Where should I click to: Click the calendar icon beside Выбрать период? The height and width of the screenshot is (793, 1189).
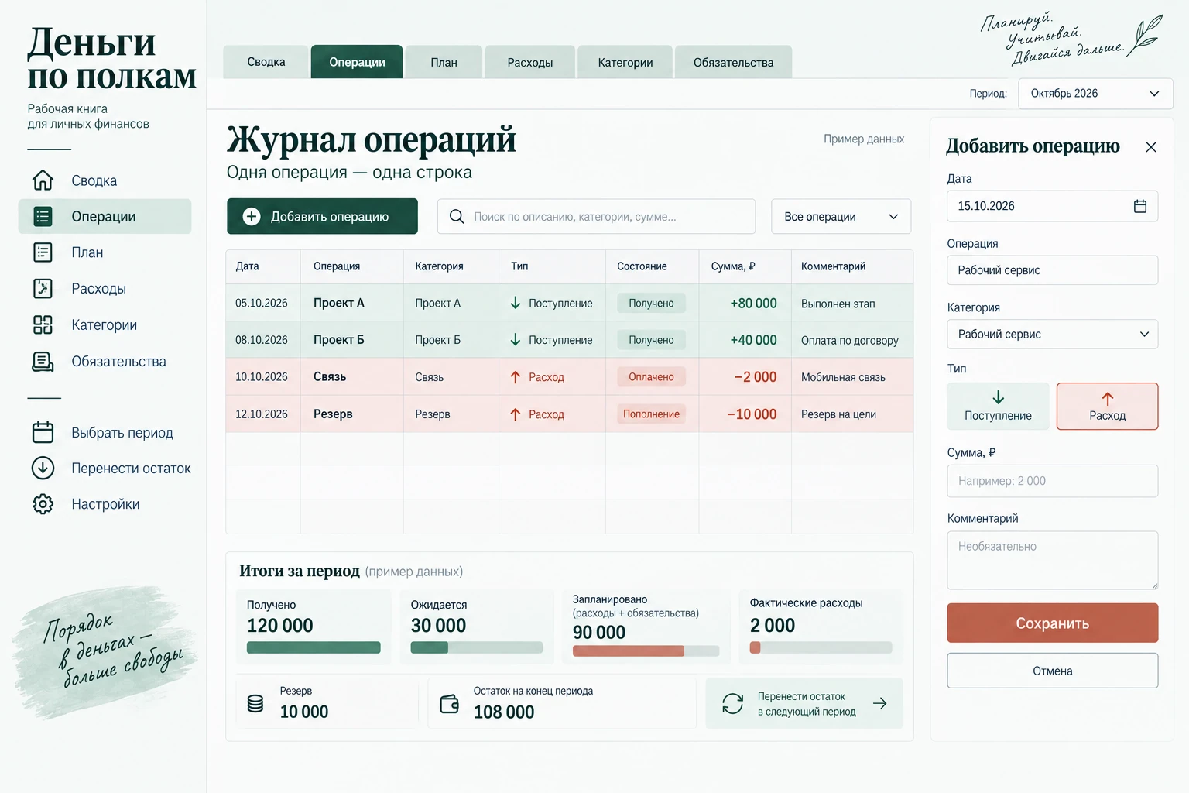[43, 432]
